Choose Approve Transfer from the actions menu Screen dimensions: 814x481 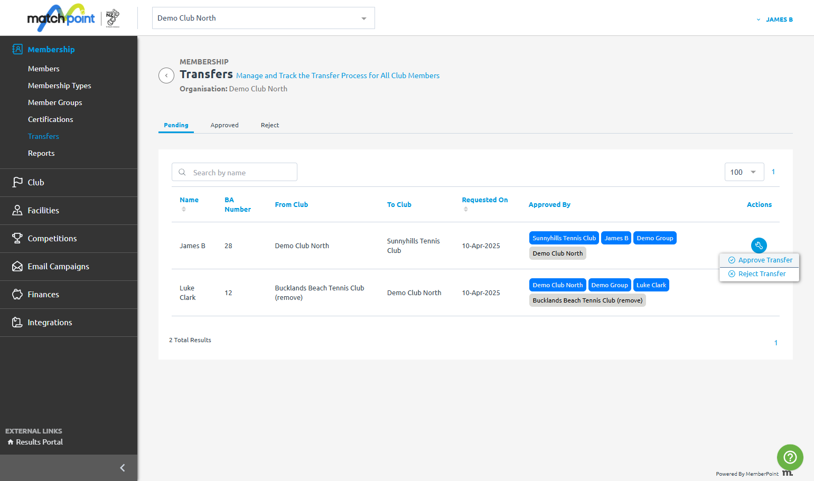click(x=760, y=260)
